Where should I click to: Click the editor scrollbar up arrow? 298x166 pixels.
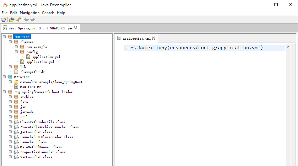(288, 47)
